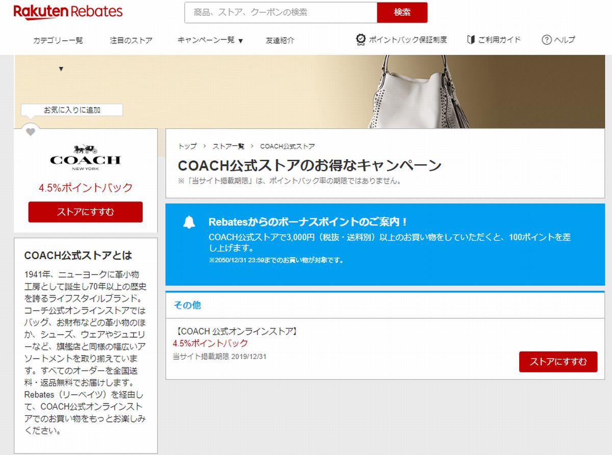The image size is (612, 455).
Task: Click お気に入りに追加 tooltip label
Action: pyautogui.click(x=72, y=110)
